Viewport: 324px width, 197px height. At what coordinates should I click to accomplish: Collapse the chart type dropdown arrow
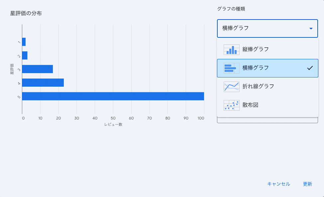pos(311,28)
